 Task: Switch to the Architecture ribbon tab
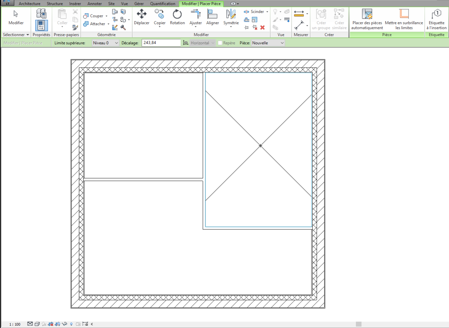(29, 4)
